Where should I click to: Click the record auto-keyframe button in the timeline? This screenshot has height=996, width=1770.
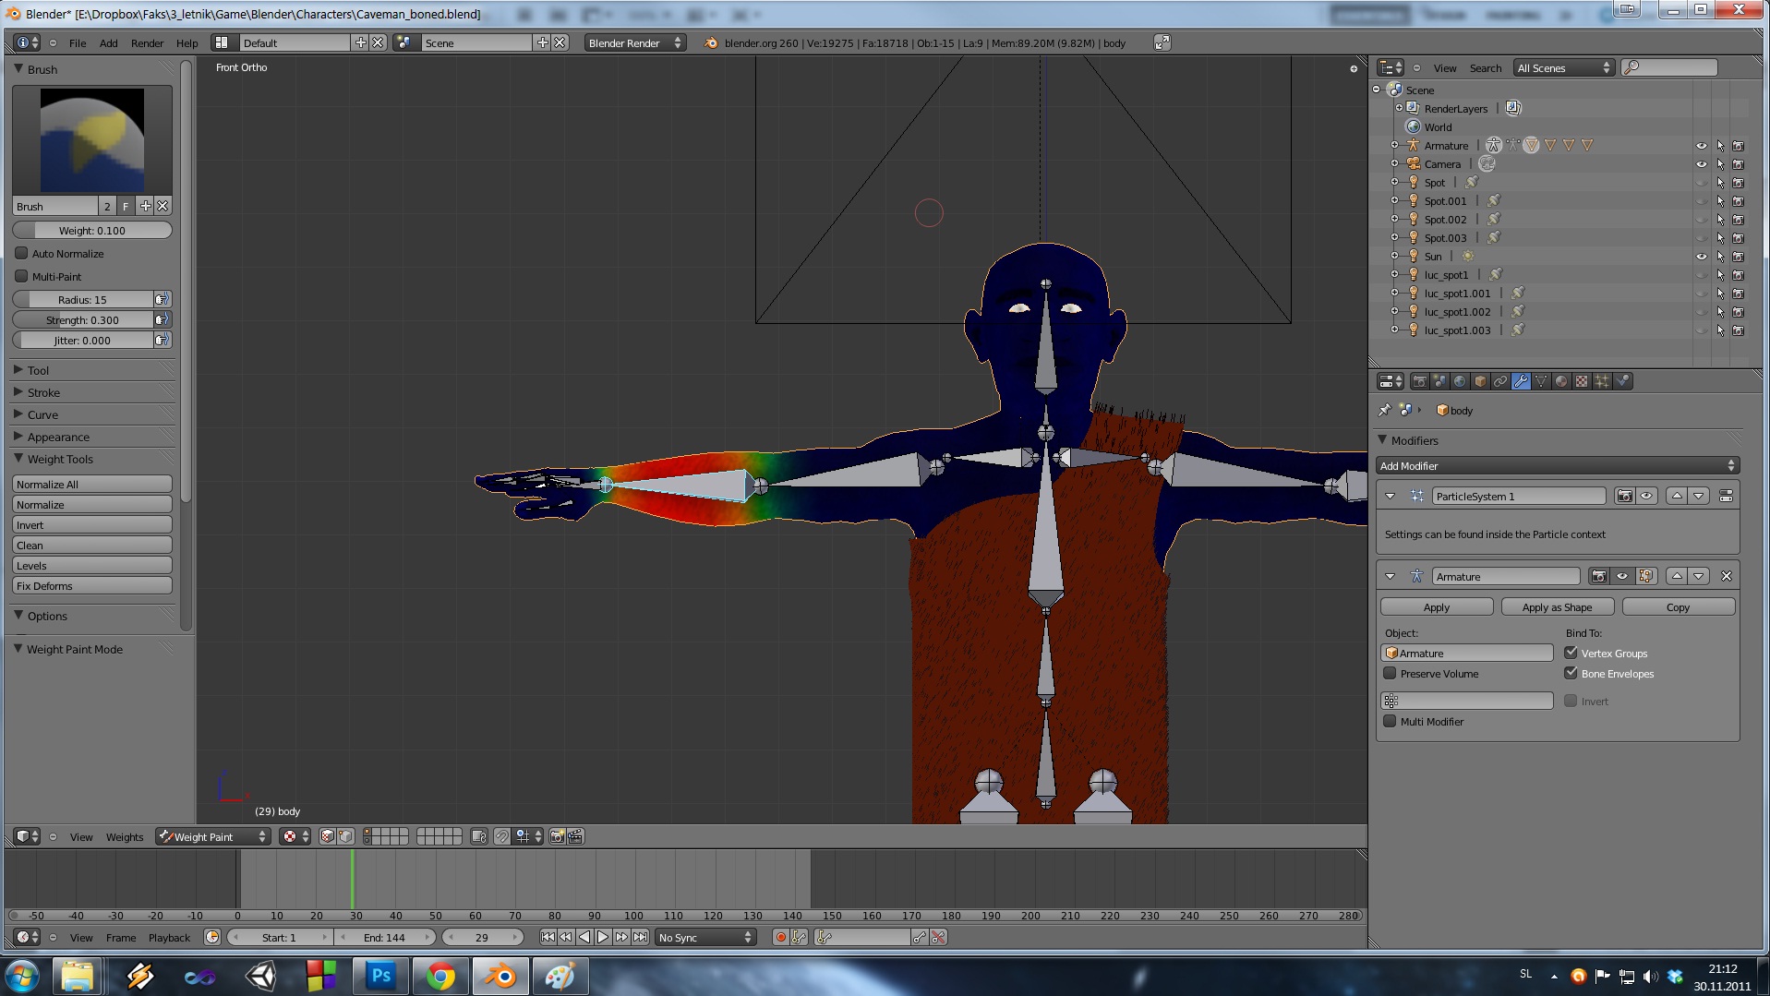780,937
